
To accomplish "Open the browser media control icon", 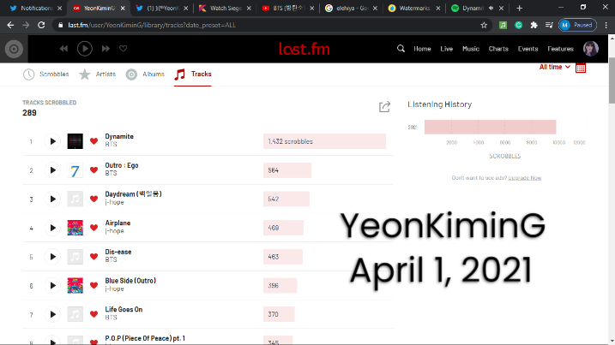I will click(x=549, y=25).
